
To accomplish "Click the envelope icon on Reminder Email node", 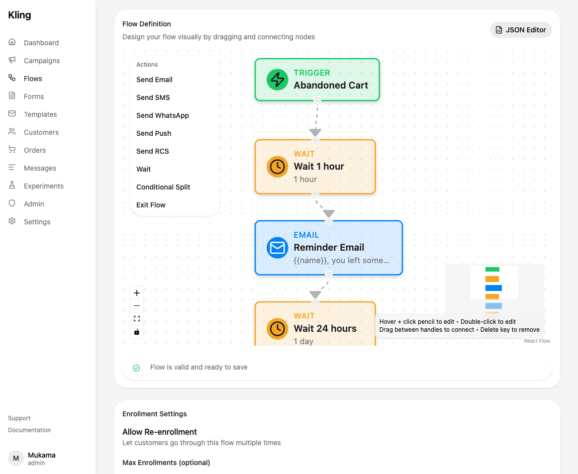I will (278, 248).
